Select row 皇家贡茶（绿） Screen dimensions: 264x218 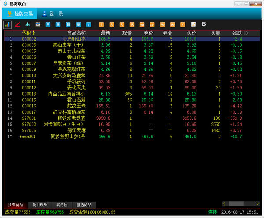(x=132, y=63)
